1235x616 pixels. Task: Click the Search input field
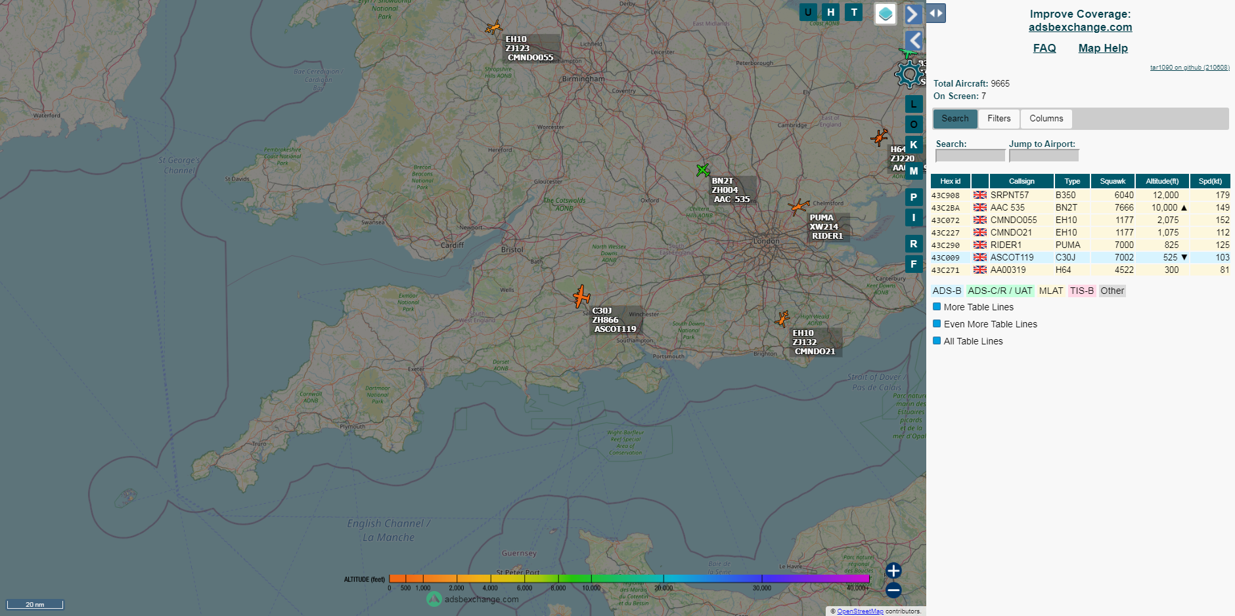point(970,155)
